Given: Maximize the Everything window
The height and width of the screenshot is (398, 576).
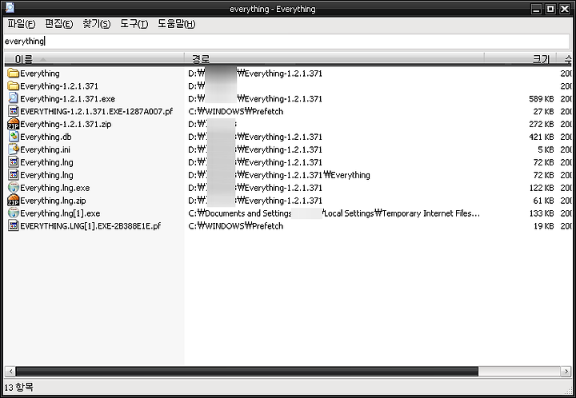Looking at the screenshot, I should 550,9.
